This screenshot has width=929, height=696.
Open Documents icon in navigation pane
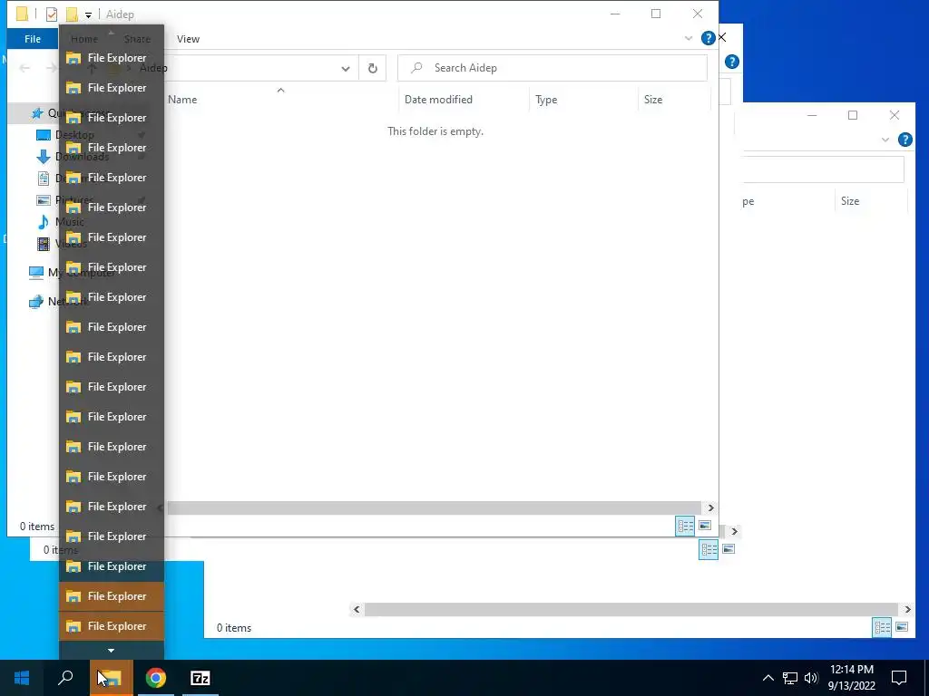(44, 179)
